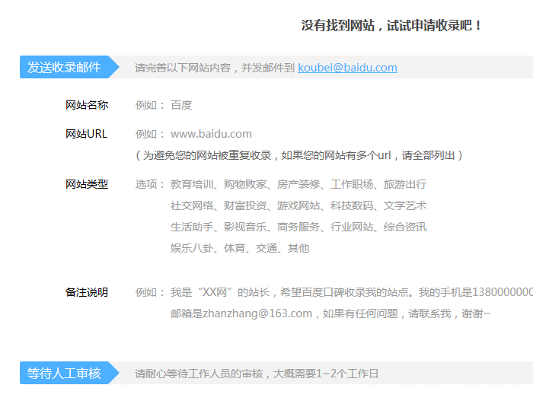Select the 等待人工审核 step banner

65,374
